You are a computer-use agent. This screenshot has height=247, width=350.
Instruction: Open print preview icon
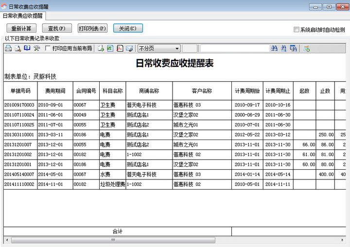coord(17,48)
